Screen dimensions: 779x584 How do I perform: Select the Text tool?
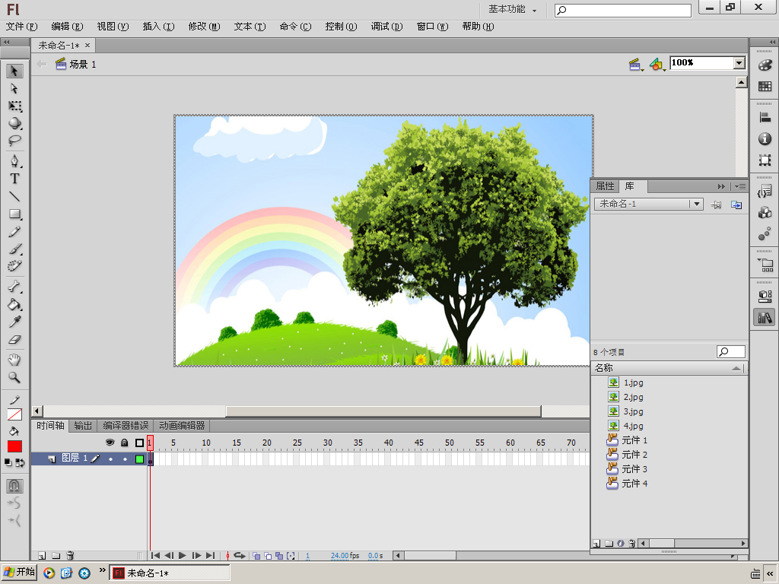pyautogui.click(x=14, y=179)
